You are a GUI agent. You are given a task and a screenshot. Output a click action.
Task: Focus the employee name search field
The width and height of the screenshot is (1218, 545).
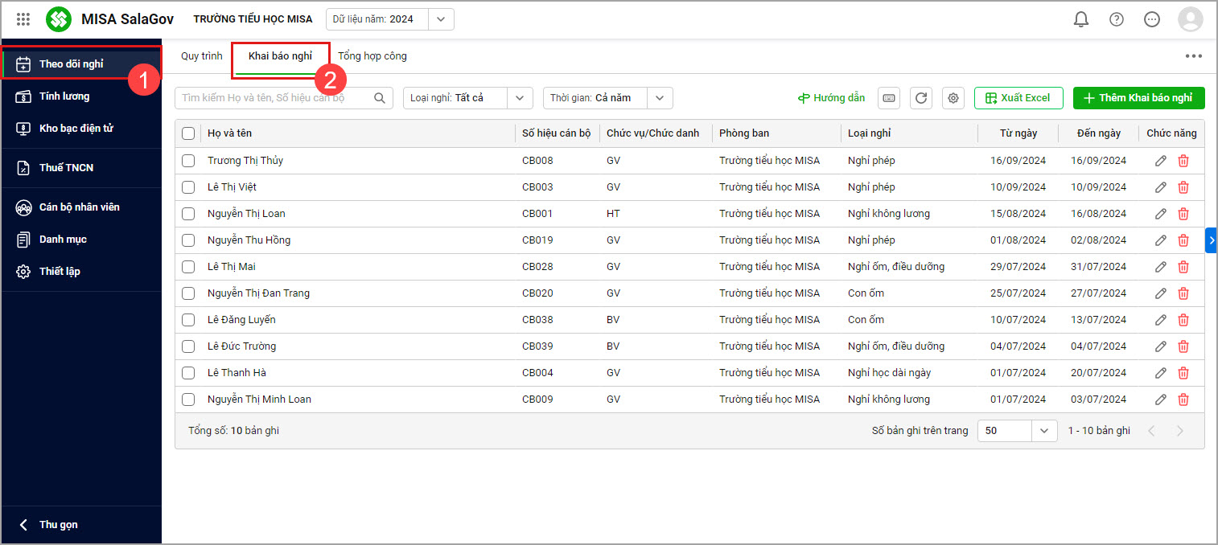(x=274, y=98)
